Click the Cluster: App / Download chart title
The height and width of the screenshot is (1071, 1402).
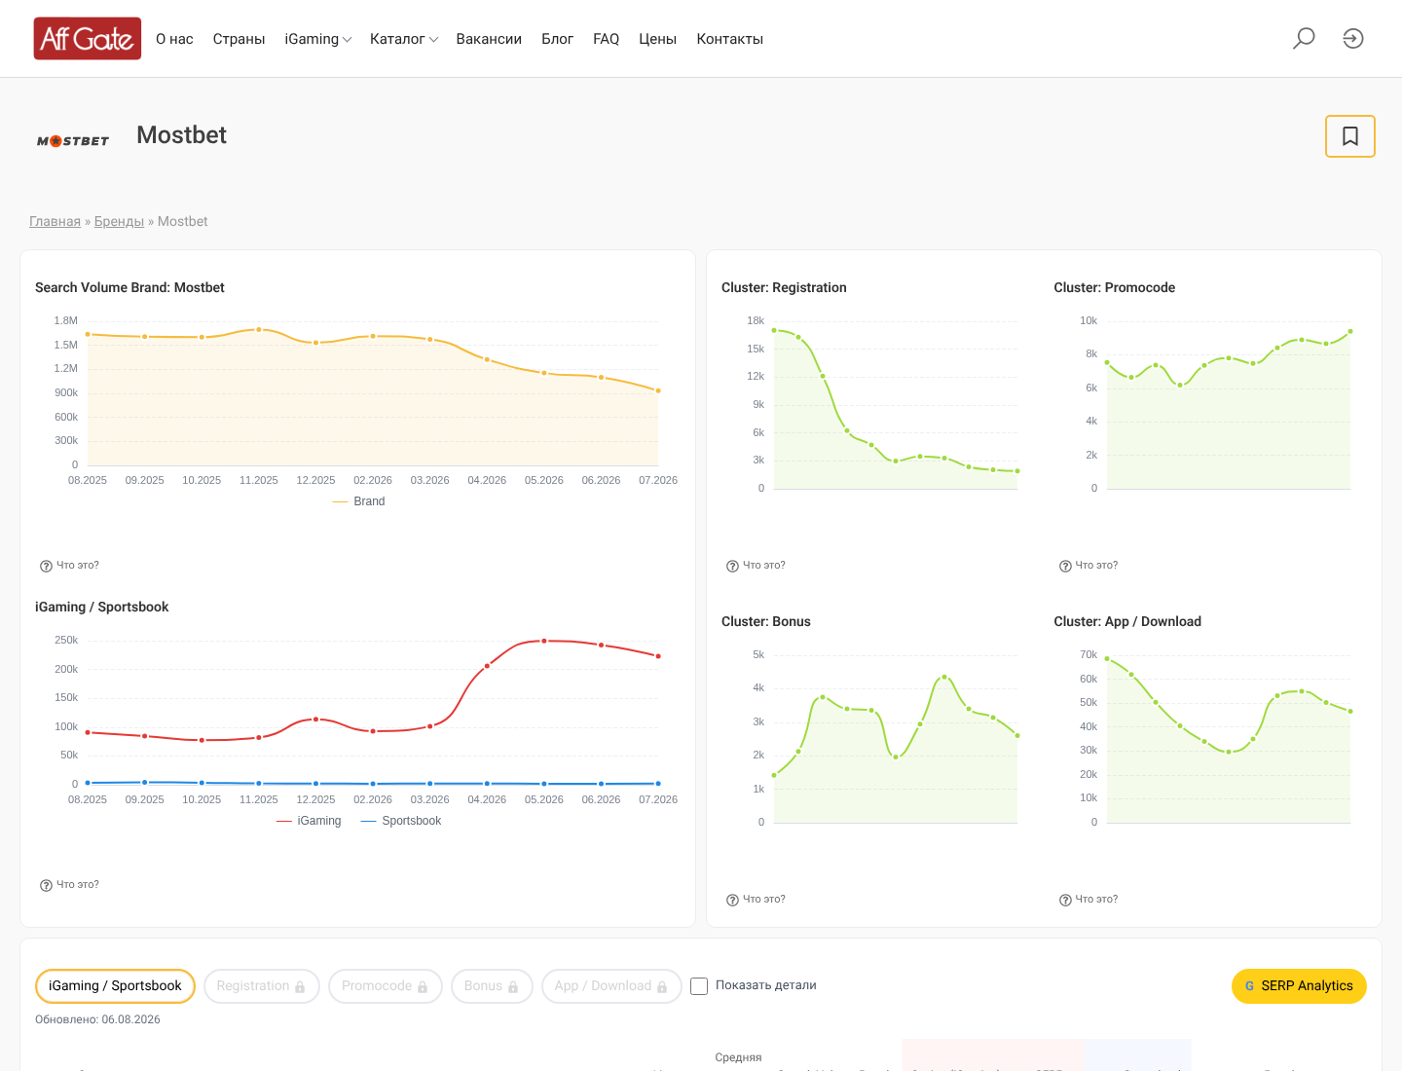coord(1127,621)
